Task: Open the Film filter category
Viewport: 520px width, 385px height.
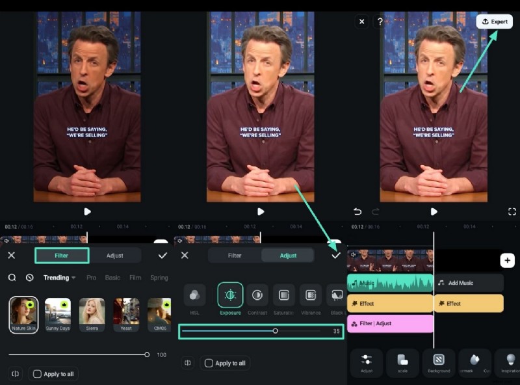Action: pyautogui.click(x=135, y=278)
